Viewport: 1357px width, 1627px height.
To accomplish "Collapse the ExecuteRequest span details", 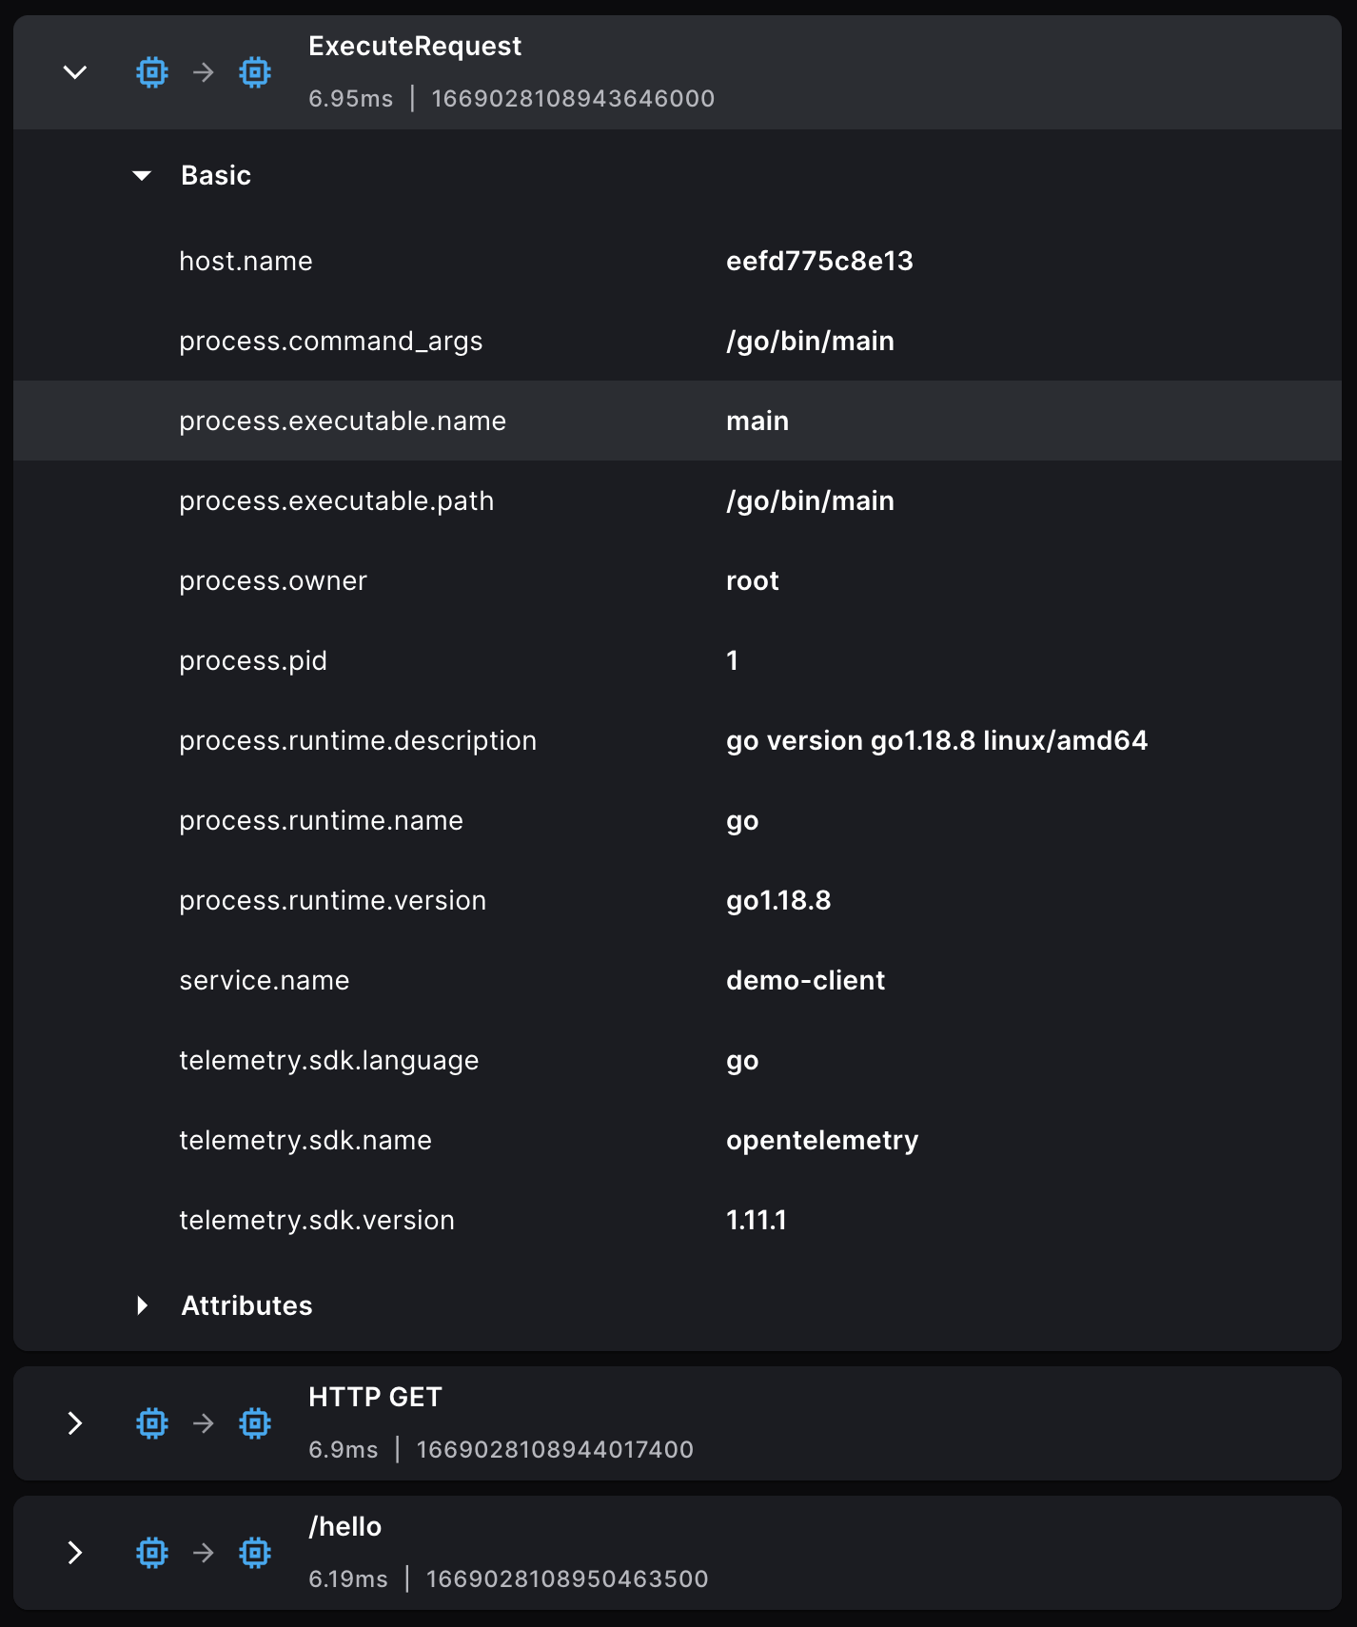I will [x=75, y=72].
